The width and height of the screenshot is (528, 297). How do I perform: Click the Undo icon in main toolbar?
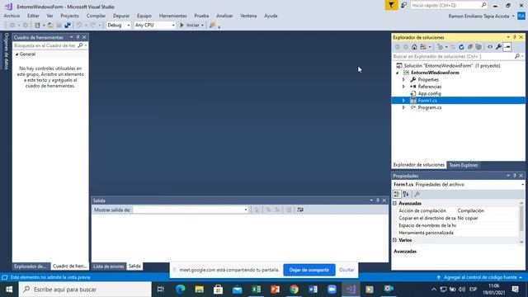click(x=79, y=26)
